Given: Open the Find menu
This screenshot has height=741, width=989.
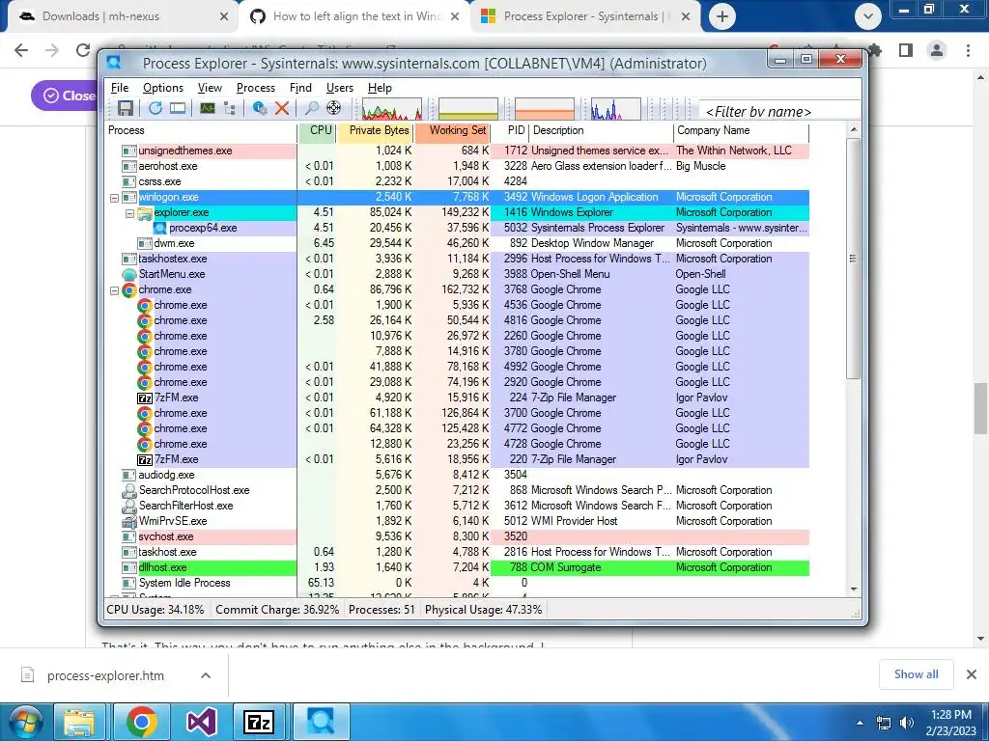Looking at the screenshot, I should tap(300, 88).
